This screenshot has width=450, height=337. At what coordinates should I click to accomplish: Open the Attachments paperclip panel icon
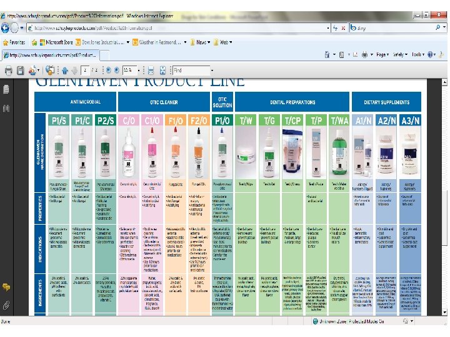point(6,305)
